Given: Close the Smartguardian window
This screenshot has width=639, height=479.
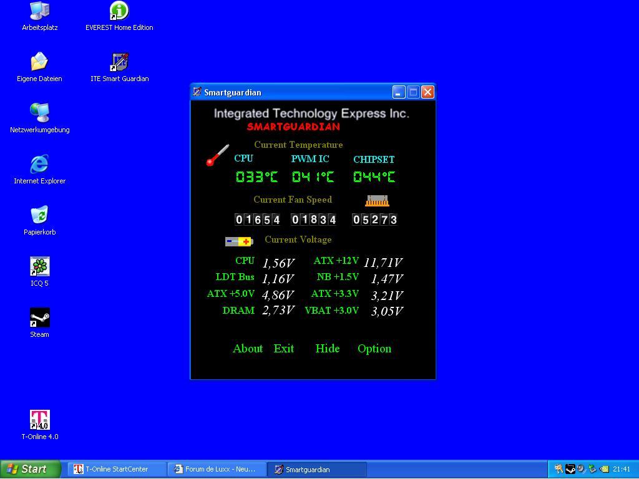Looking at the screenshot, I should point(427,92).
